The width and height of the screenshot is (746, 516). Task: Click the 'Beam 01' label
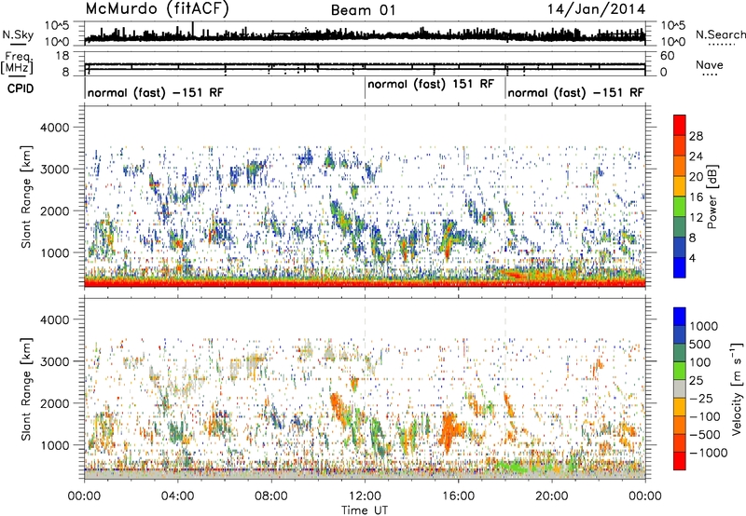coord(363,10)
